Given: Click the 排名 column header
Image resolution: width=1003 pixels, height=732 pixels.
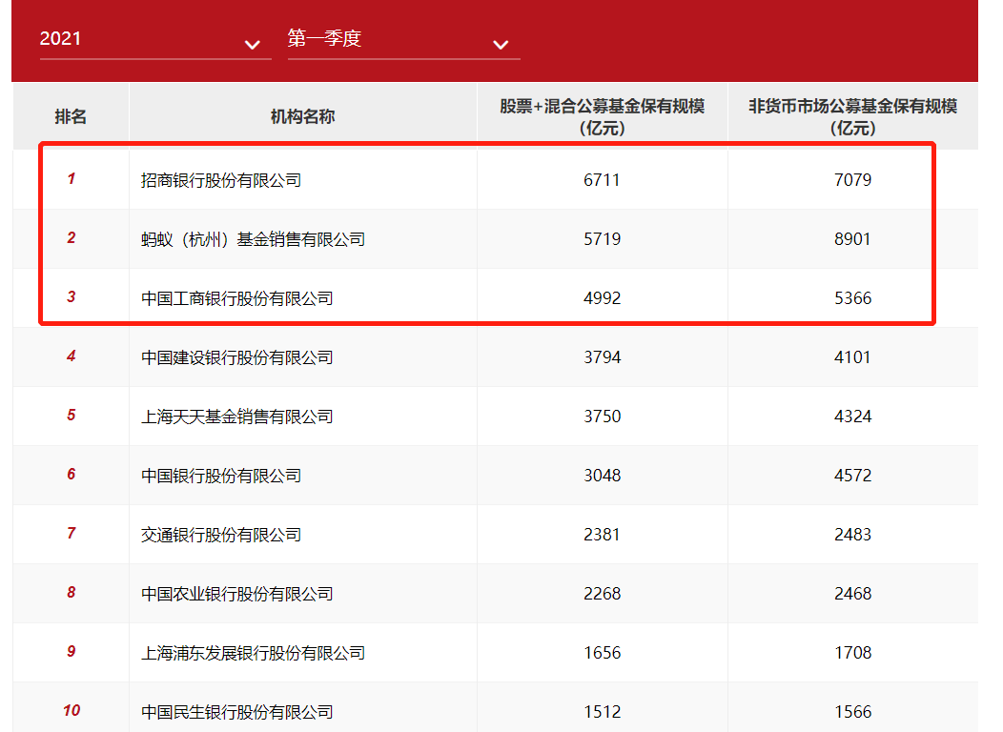Looking at the screenshot, I should click(71, 116).
